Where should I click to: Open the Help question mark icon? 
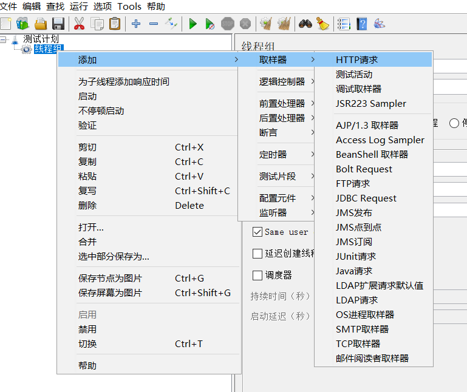click(x=362, y=24)
